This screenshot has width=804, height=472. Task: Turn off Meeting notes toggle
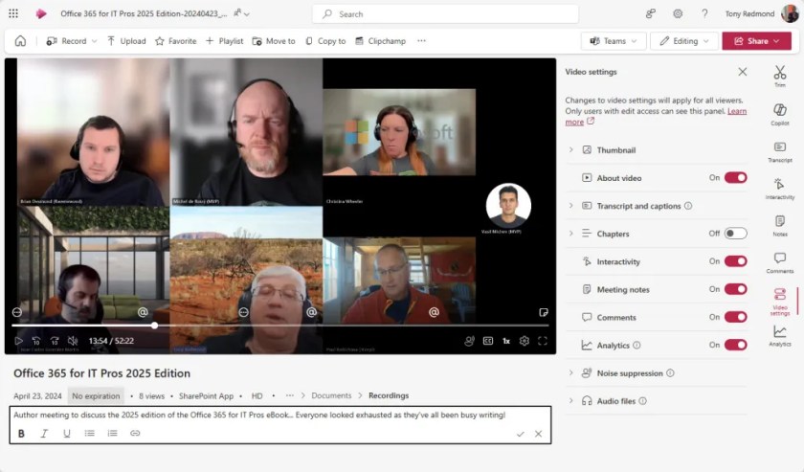pos(735,289)
